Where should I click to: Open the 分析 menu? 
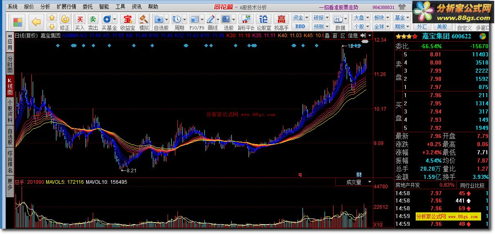tap(45, 7)
